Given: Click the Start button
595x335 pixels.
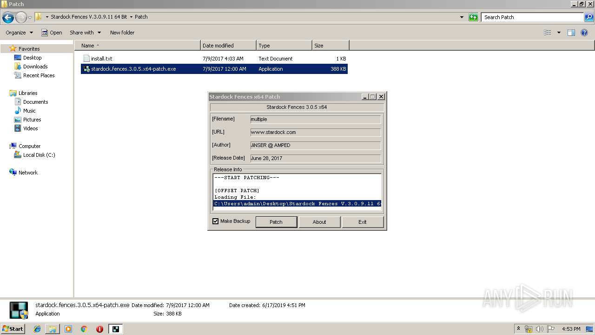Looking at the screenshot, I should (13, 328).
